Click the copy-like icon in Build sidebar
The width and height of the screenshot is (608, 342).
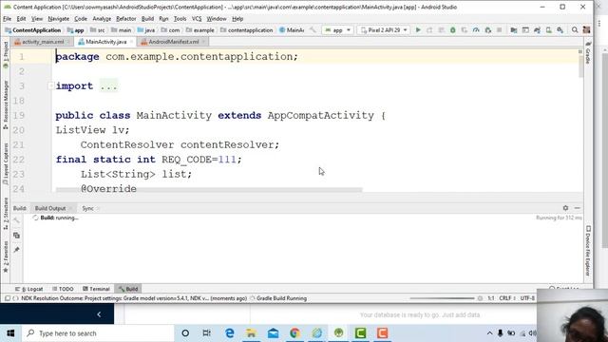pyautogui.click(x=16, y=236)
